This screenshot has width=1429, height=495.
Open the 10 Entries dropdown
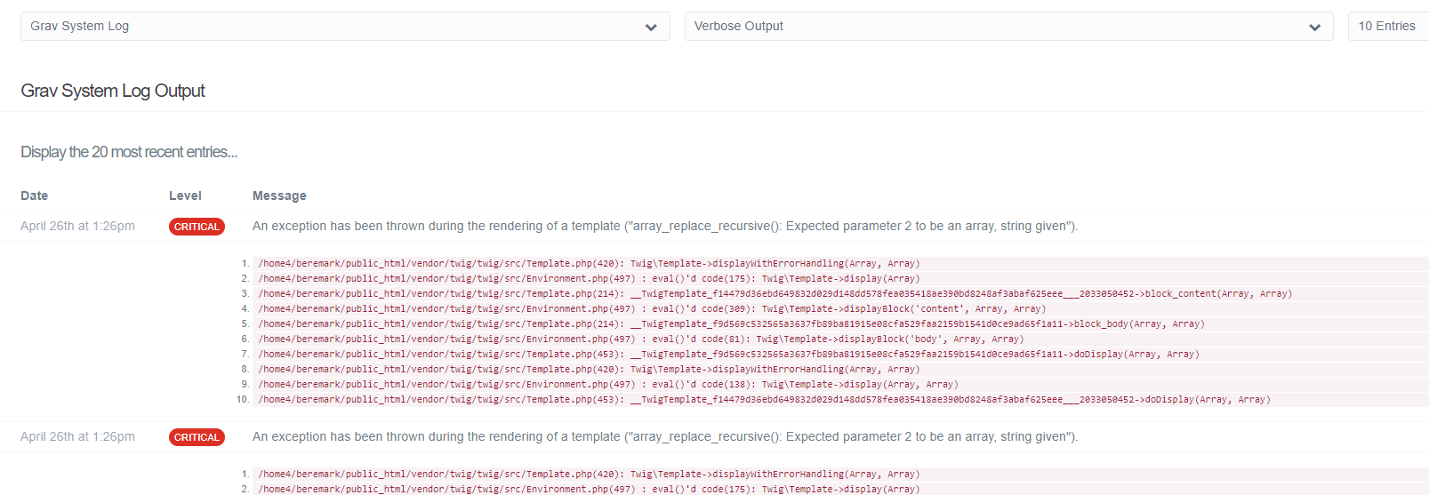(1388, 27)
